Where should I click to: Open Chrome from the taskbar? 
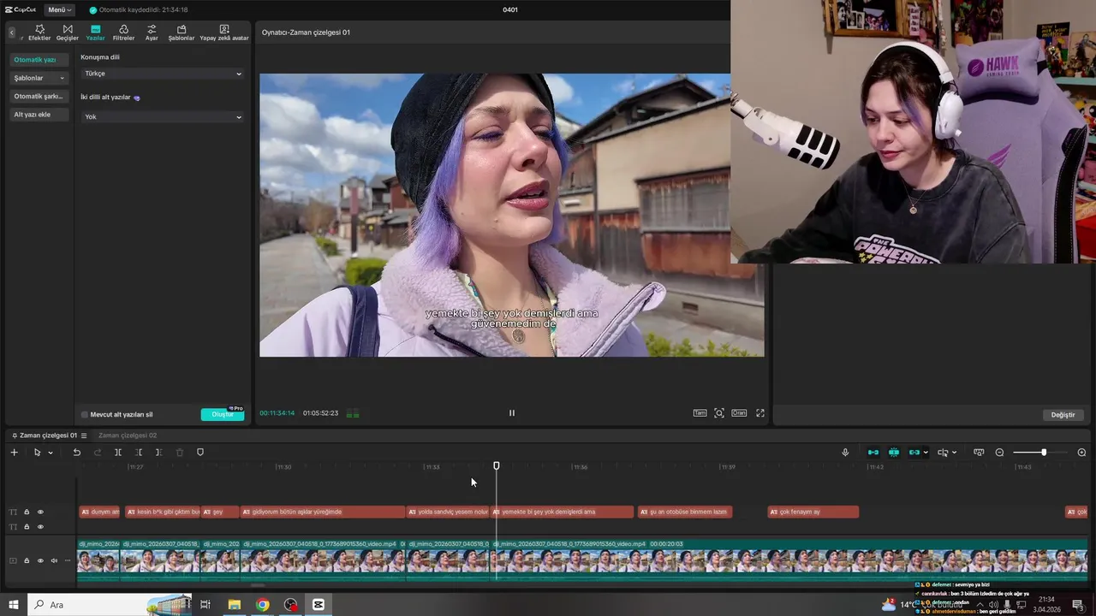pos(263,605)
